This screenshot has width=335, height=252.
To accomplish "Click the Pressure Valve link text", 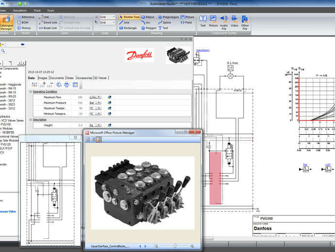I will 8,212.
